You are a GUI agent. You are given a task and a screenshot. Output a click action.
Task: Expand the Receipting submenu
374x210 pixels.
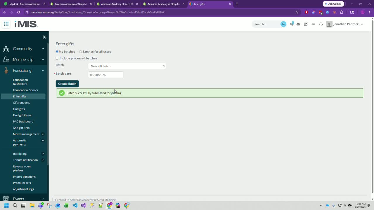pos(43,154)
